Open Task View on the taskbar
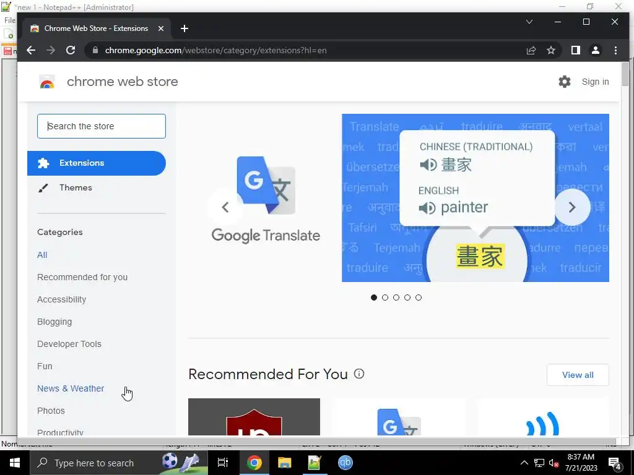The image size is (634, 475). click(223, 463)
